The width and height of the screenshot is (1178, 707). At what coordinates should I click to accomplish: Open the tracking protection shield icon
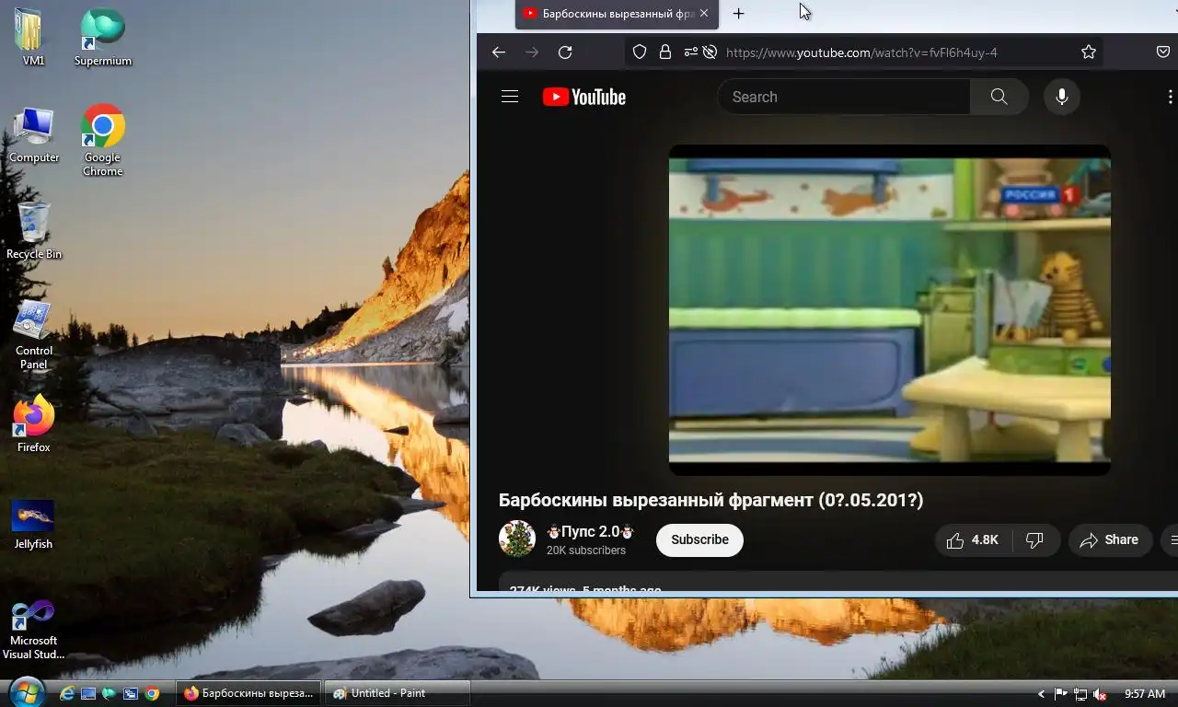click(x=640, y=52)
